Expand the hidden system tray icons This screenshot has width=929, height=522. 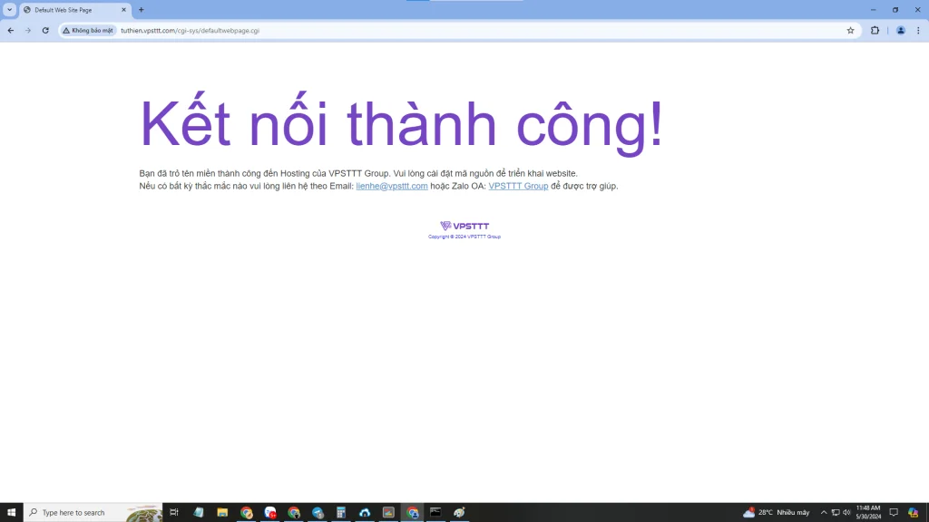point(824,513)
